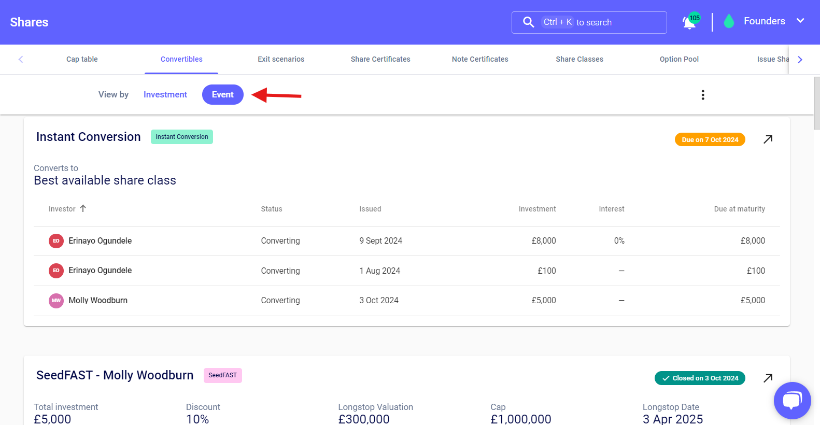Click the notification bell icon
This screenshot has width=820, height=425.
click(x=689, y=22)
